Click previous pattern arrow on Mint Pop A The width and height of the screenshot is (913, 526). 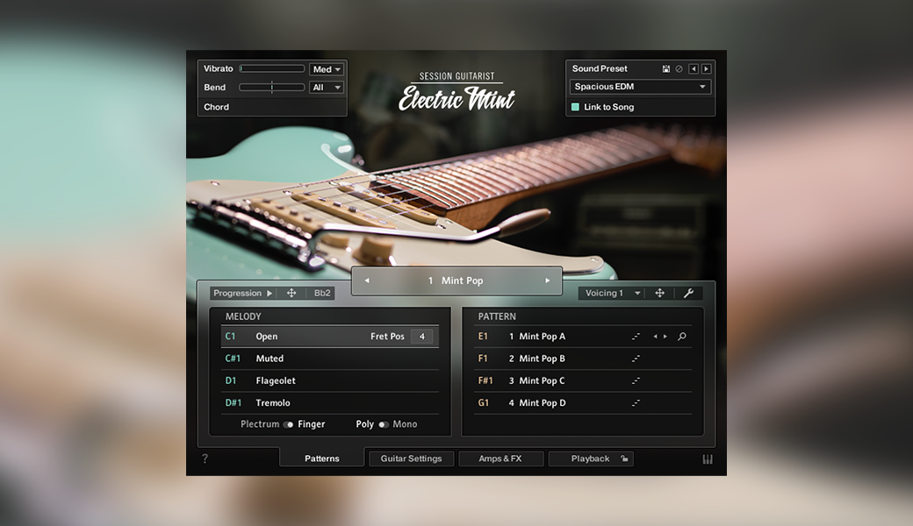pos(655,337)
